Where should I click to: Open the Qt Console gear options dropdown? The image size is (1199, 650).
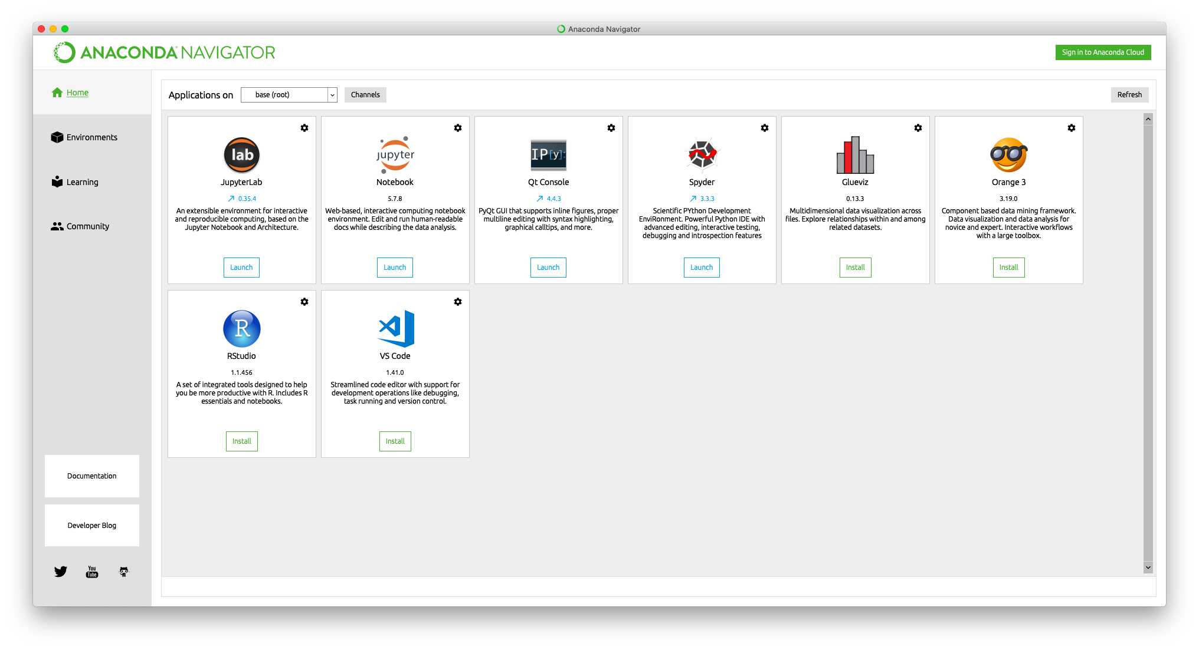pyautogui.click(x=611, y=128)
